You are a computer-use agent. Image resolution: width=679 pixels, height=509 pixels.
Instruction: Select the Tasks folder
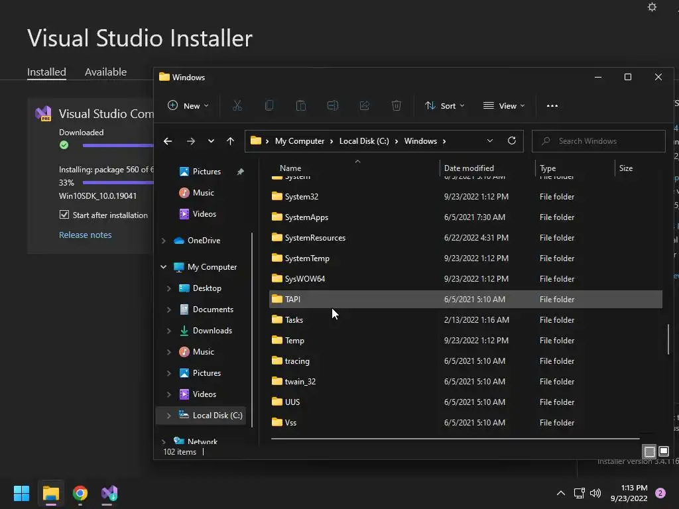point(465,320)
